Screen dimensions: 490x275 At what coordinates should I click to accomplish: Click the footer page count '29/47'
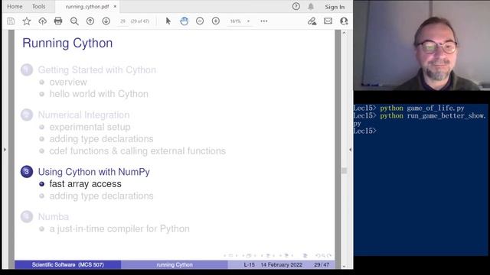(x=322, y=265)
